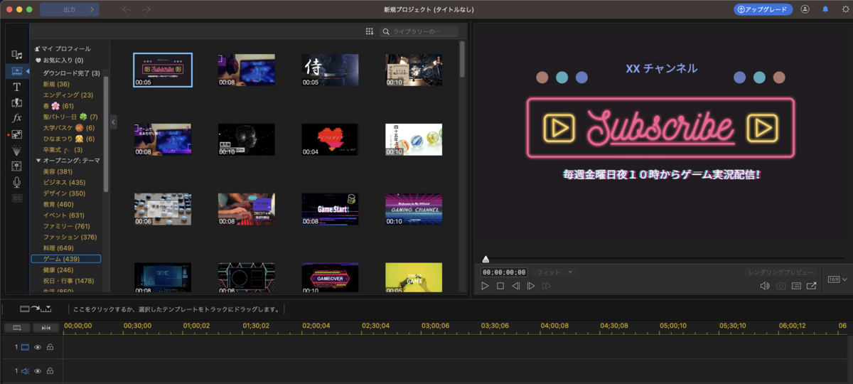
Task: Select お気に入り (0) category
Action: (60, 60)
